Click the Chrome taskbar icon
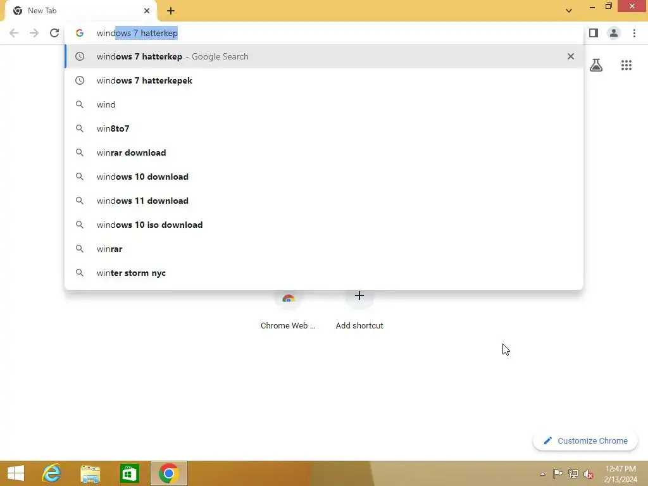This screenshot has width=648, height=486. 168,473
